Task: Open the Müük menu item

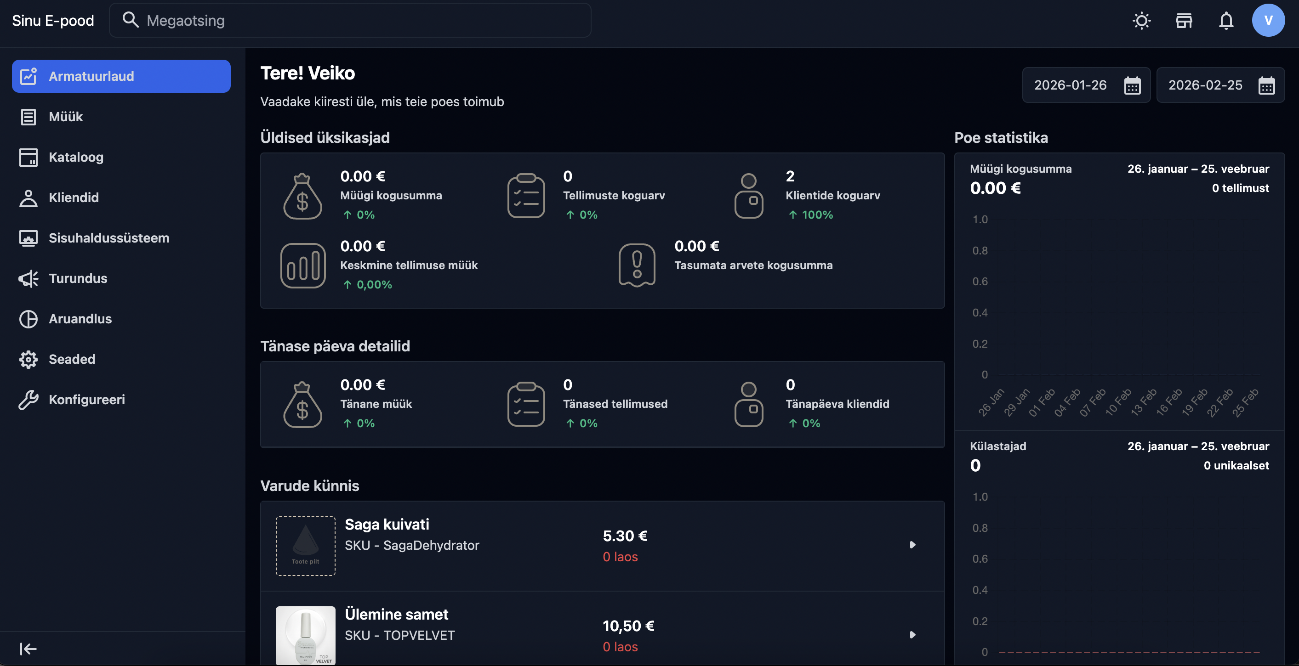Action: pos(66,117)
